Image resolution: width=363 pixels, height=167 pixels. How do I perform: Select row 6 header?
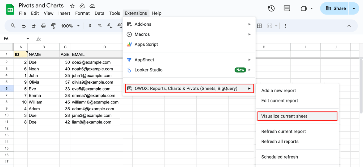7,89
